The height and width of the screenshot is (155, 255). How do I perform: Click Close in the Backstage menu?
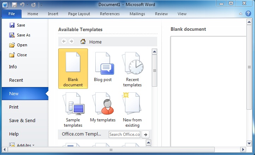pos(18,55)
